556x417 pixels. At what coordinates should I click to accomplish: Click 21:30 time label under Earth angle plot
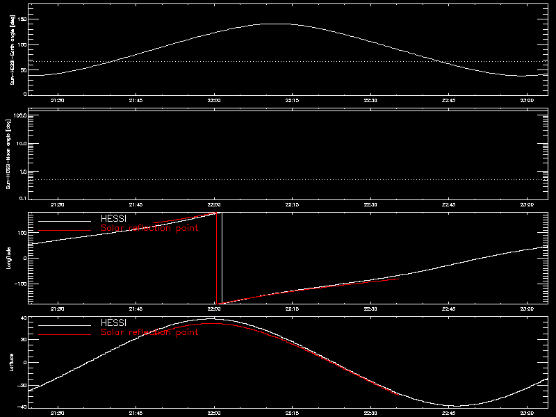click(58, 100)
